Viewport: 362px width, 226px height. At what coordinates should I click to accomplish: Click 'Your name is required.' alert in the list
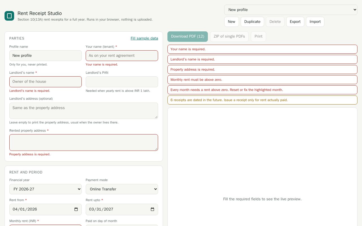point(262,49)
